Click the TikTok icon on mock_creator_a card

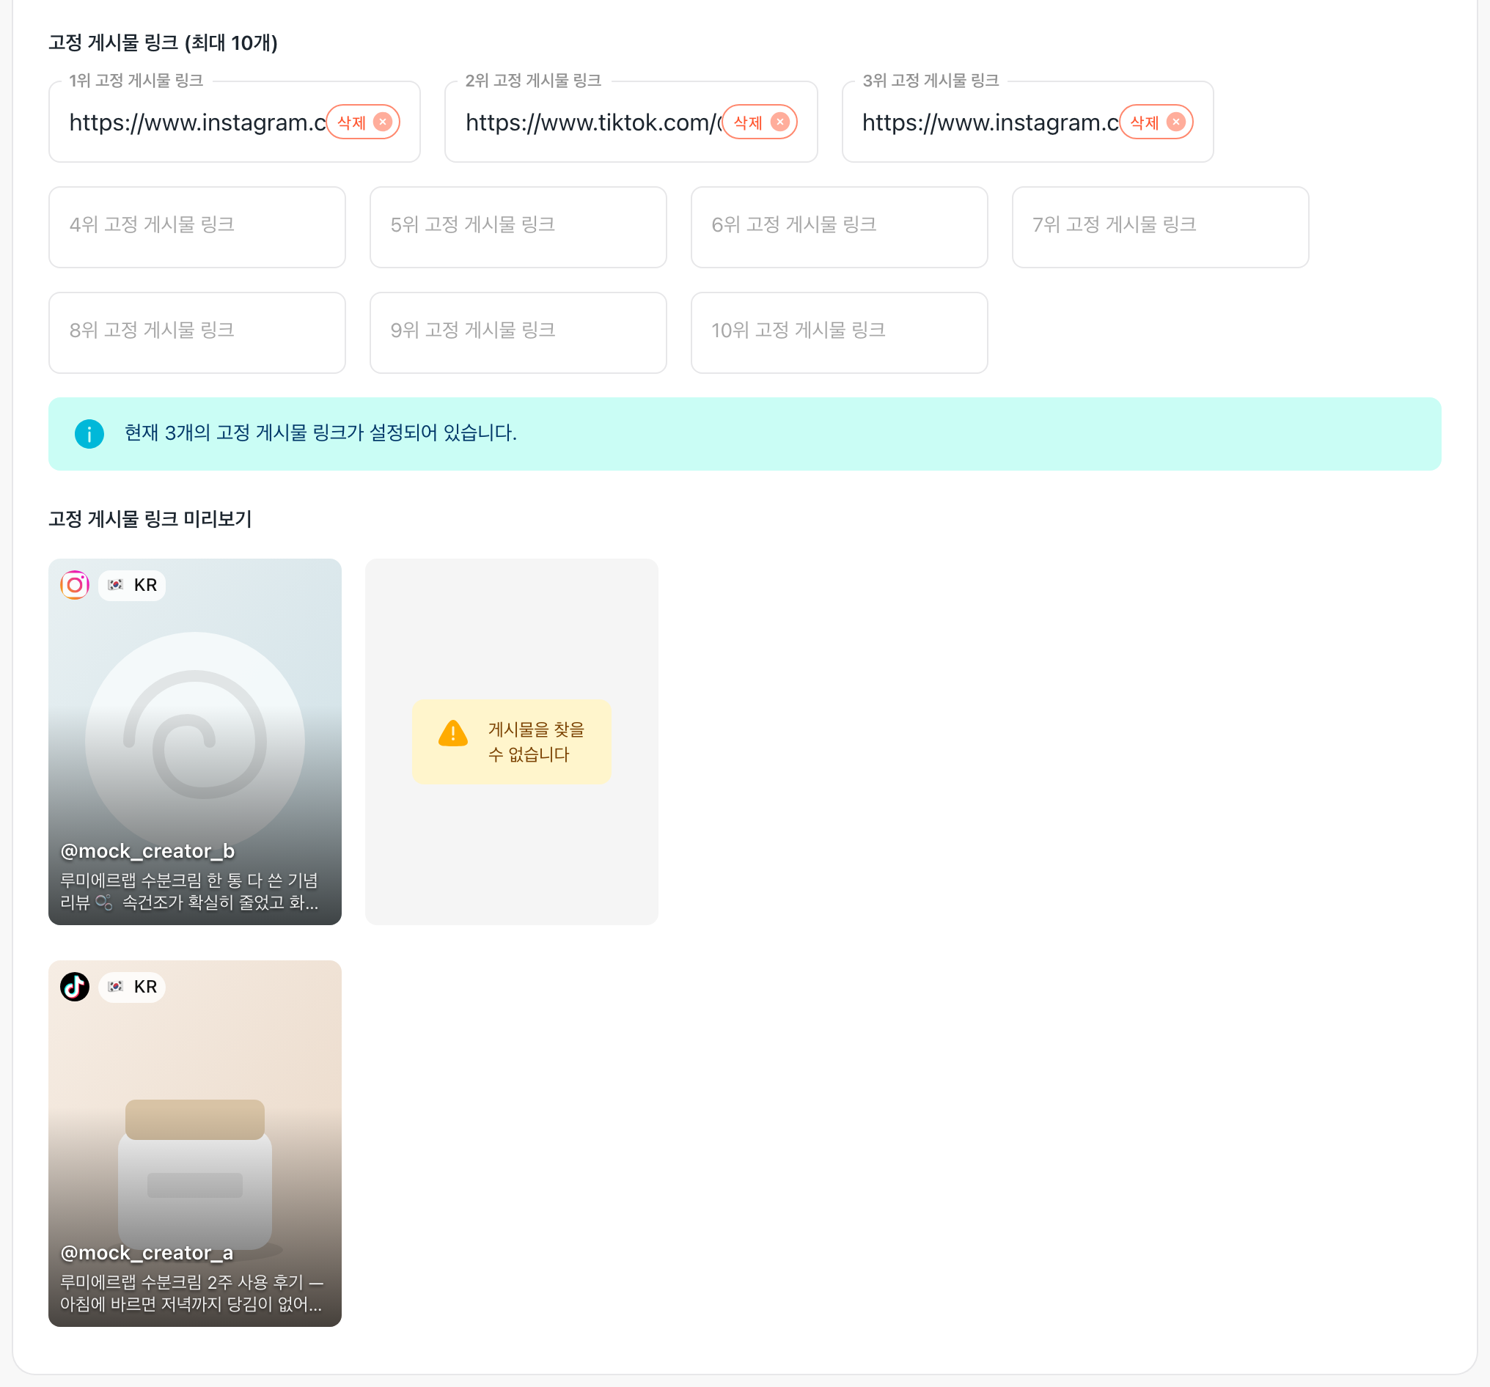pyautogui.click(x=75, y=987)
